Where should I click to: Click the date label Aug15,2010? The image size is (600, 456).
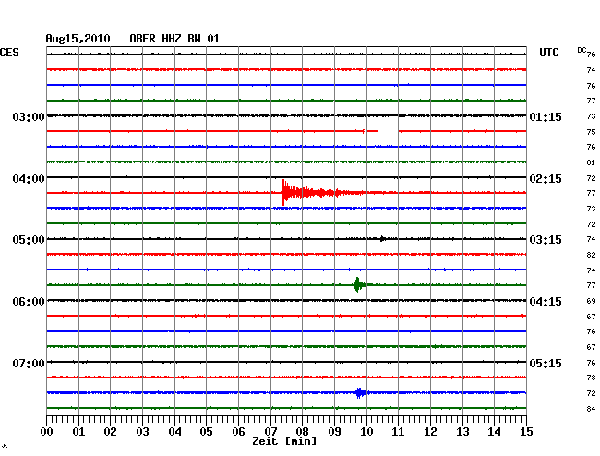(x=78, y=39)
